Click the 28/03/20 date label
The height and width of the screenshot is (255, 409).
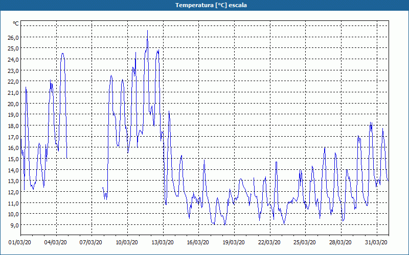(x=340, y=243)
